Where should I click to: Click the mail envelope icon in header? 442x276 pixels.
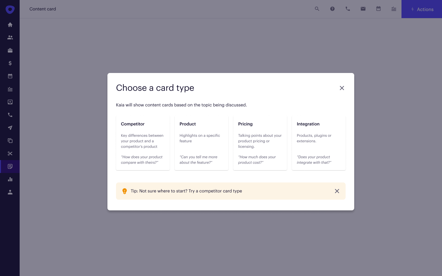(363, 9)
